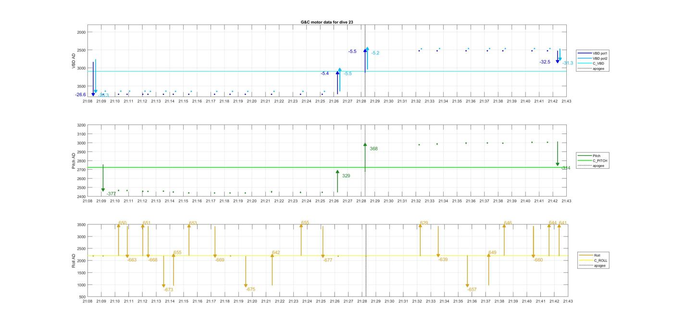Image resolution: width=673 pixels, height=333 pixels.
Task: Select the 'VBD AD' y-axis label
Action: click(x=74, y=62)
